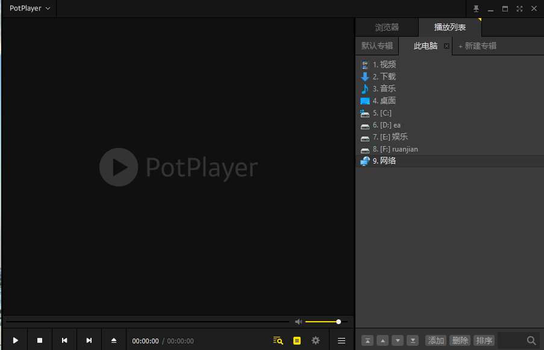Click the blue download arrow icon

pyautogui.click(x=365, y=76)
